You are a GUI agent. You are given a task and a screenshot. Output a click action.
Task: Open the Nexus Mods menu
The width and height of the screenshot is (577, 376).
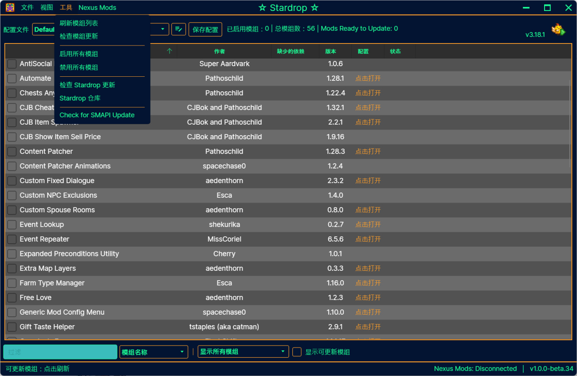pyautogui.click(x=97, y=7)
